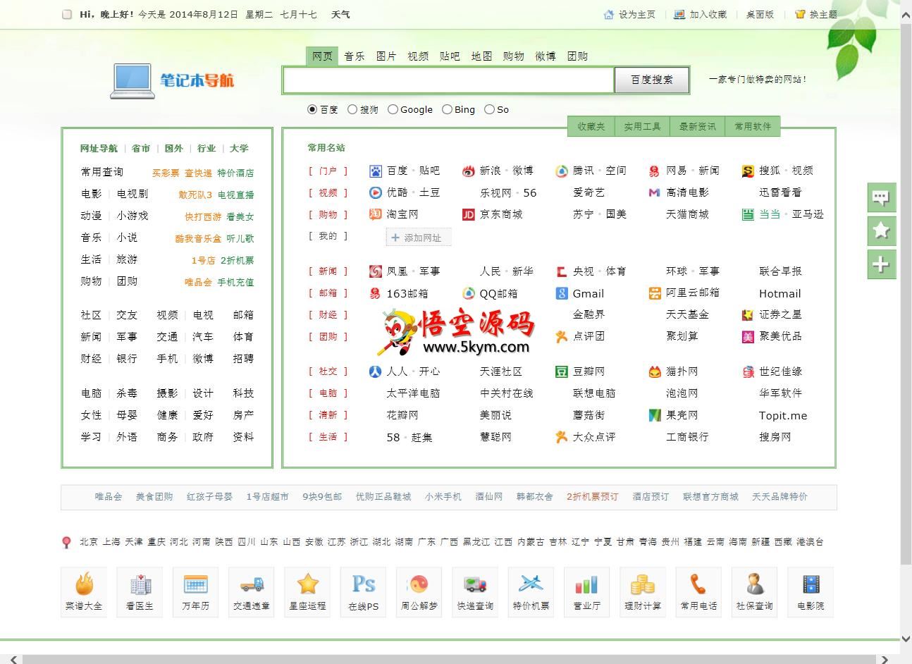Click the favorites star side icon
The height and width of the screenshot is (664, 912).
coord(881,230)
